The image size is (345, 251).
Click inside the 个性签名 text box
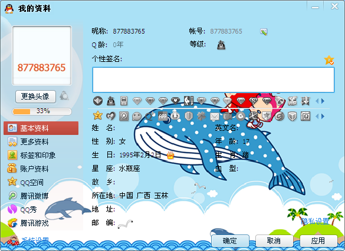click(x=213, y=80)
